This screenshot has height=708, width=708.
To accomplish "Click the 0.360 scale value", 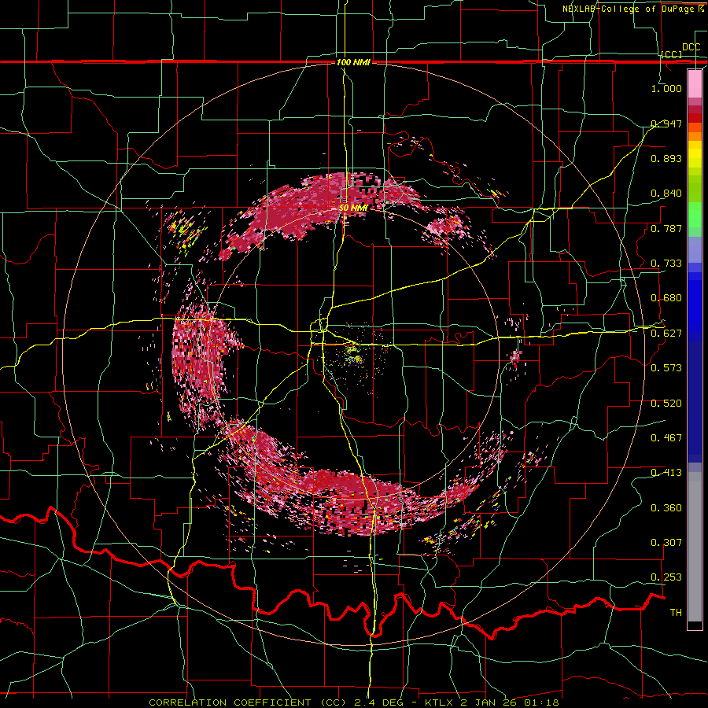I will coord(666,508).
